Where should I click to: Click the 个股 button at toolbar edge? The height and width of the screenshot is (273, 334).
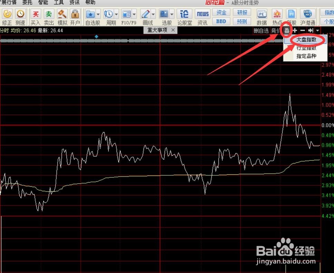328,21
